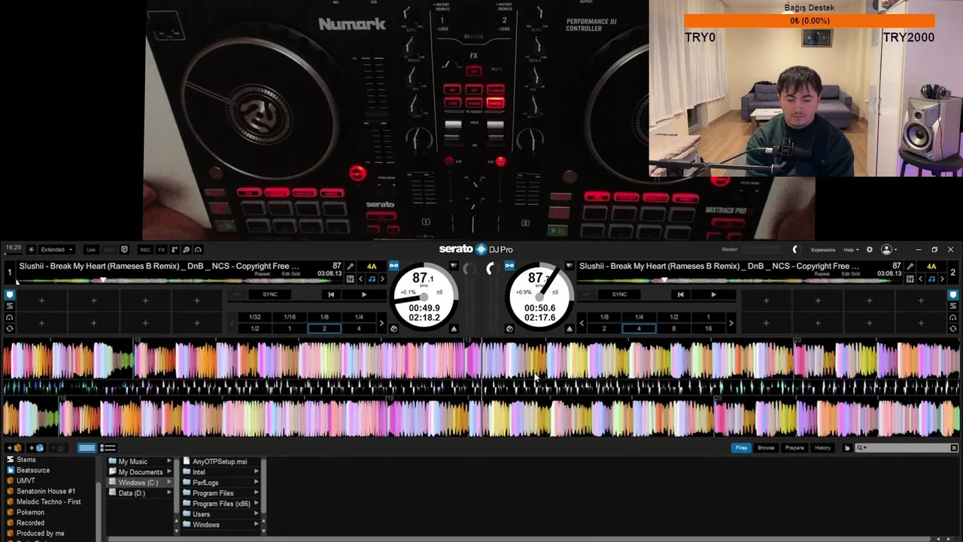The height and width of the screenshot is (542, 963).
Task: Eject track from deck 2
Action: [x=570, y=328]
